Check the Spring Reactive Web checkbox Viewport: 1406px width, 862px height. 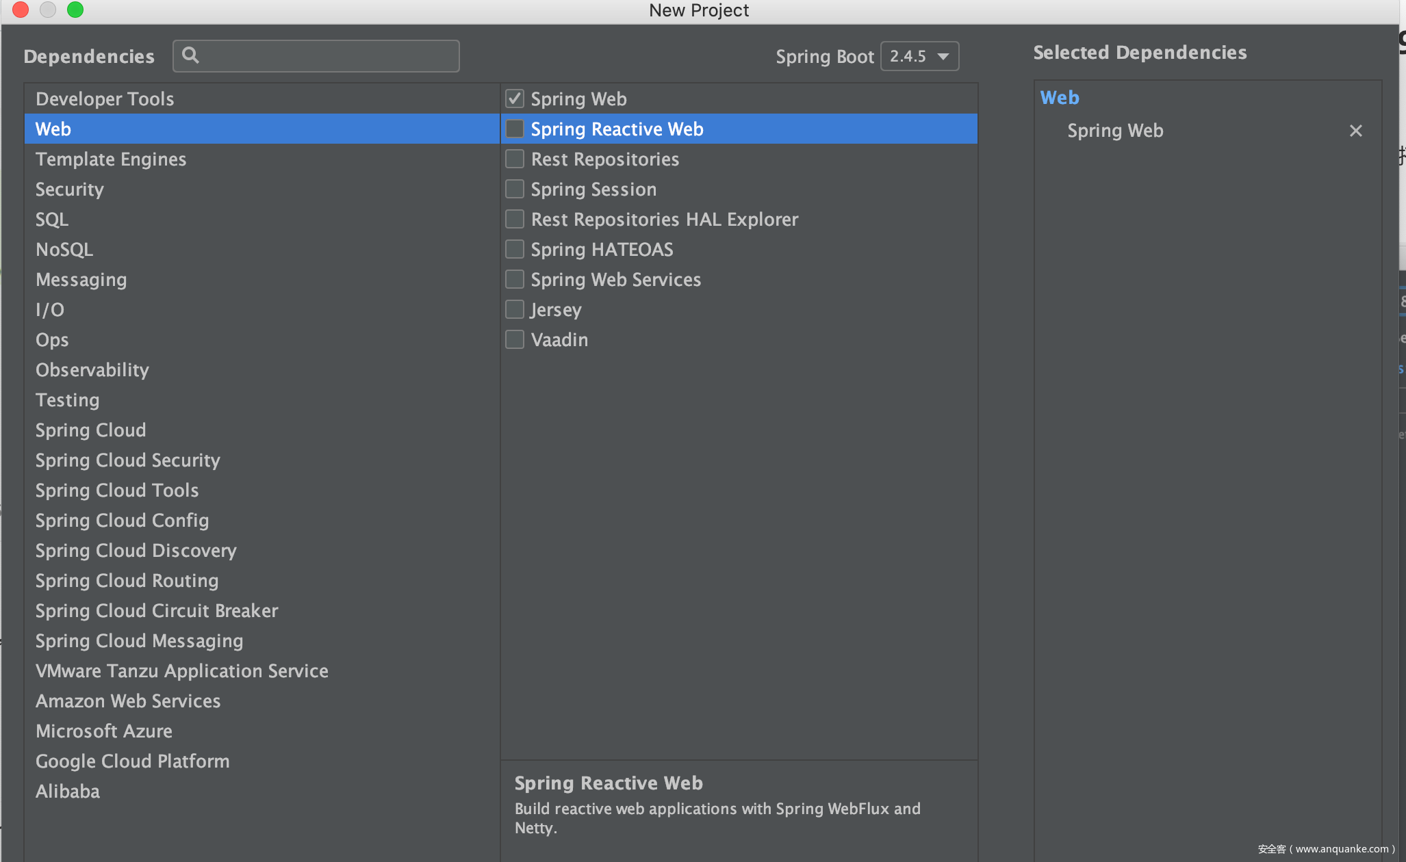[x=515, y=129]
